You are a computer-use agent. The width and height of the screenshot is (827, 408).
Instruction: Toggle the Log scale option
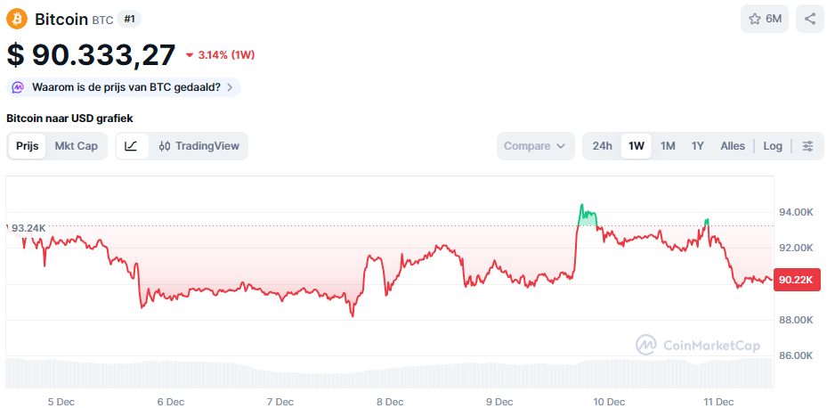pos(773,146)
